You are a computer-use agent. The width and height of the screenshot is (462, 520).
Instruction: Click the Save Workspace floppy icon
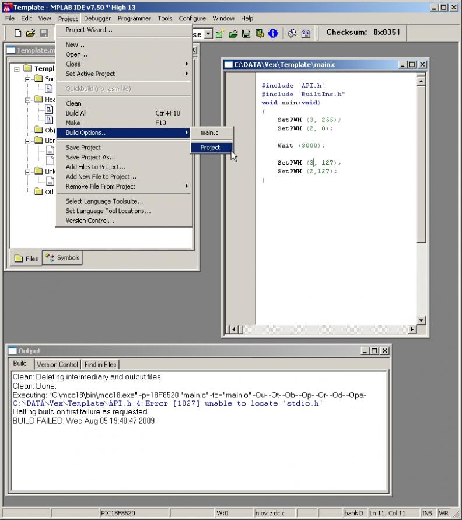click(246, 33)
